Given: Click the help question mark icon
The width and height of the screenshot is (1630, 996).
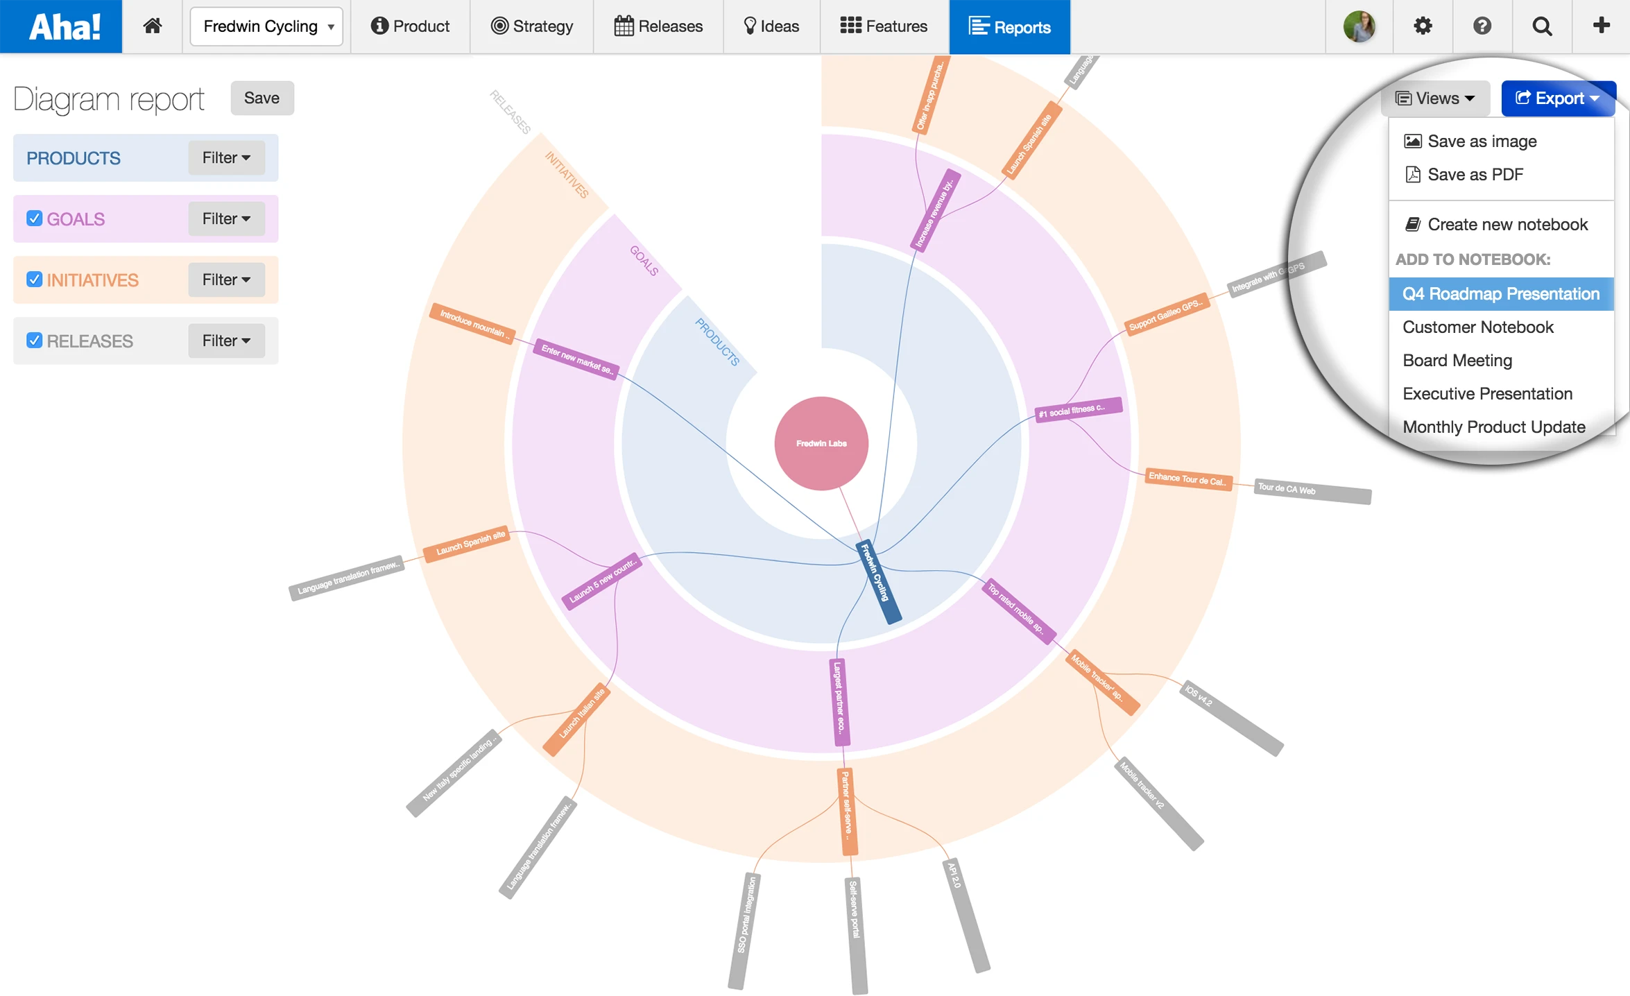Looking at the screenshot, I should [x=1482, y=26].
